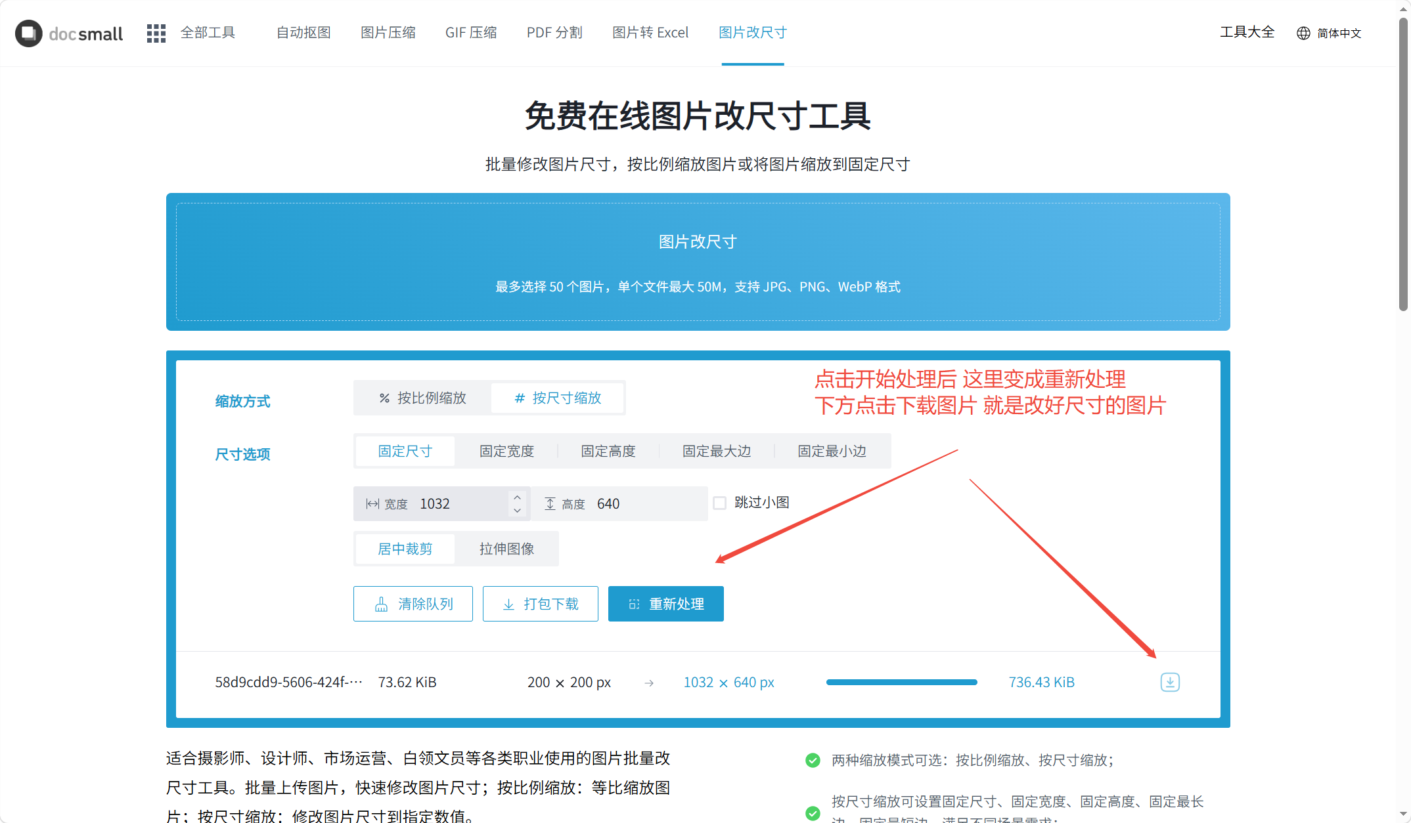Click the 尺寸选项 label
Viewport: 1411px width, 823px height.
[x=242, y=455]
